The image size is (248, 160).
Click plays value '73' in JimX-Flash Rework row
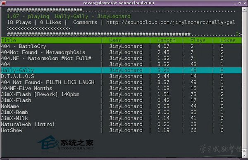pos(193,94)
